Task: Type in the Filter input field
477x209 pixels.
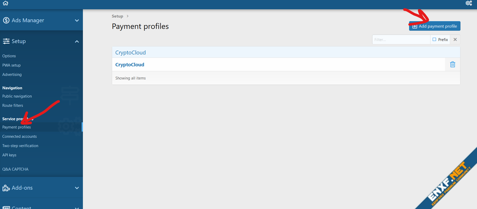Action: (x=401, y=39)
